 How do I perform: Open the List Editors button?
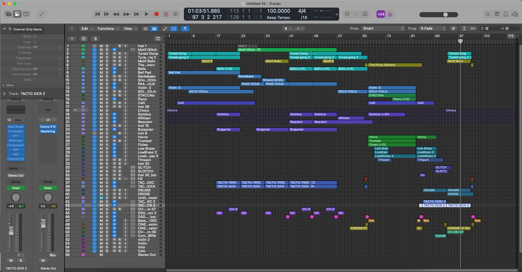pyautogui.click(x=487, y=14)
